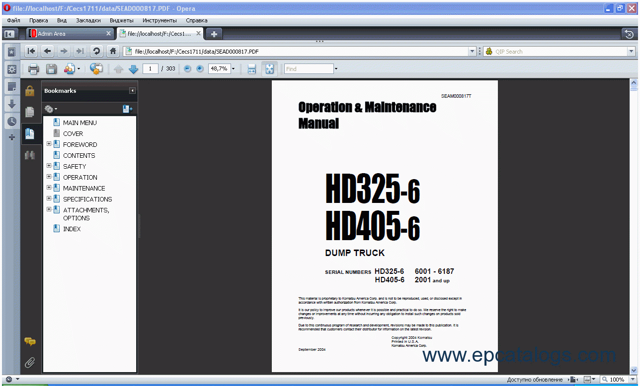Viewport: 640px width, 386px height.
Task: Open Bookmarks panel gear options menu
Action: 51,109
